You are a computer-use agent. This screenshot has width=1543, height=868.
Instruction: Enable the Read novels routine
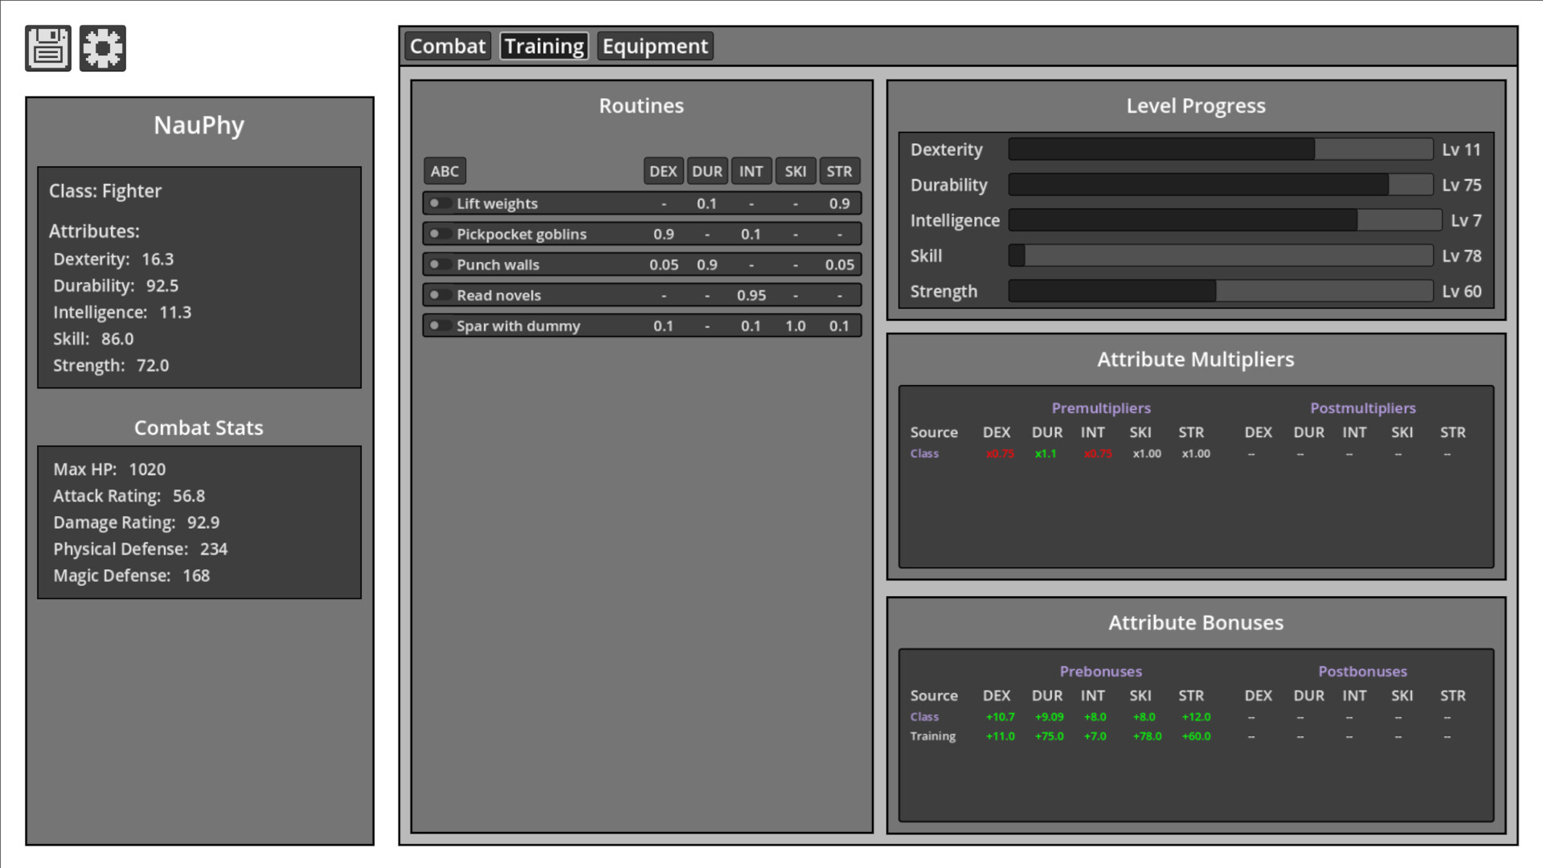(x=439, y=295)
